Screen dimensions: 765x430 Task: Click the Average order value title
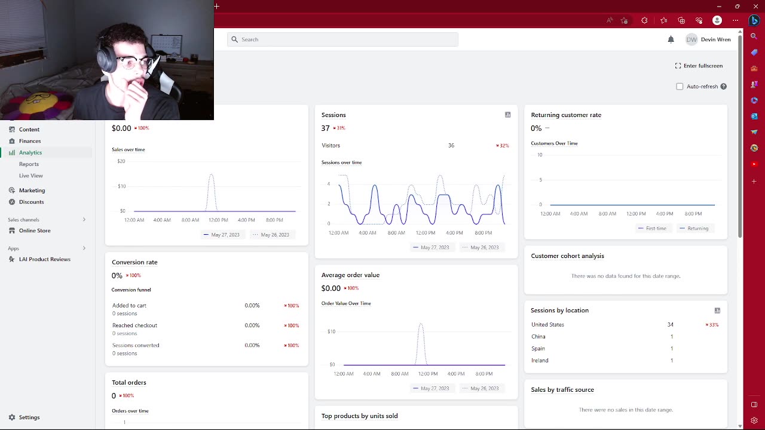(350, 275)
